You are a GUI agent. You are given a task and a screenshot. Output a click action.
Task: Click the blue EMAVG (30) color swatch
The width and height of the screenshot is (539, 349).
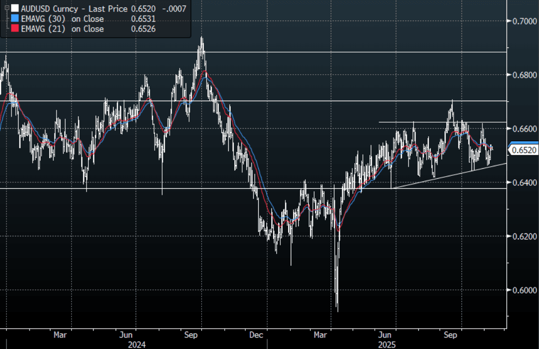[x=15, y=19]
